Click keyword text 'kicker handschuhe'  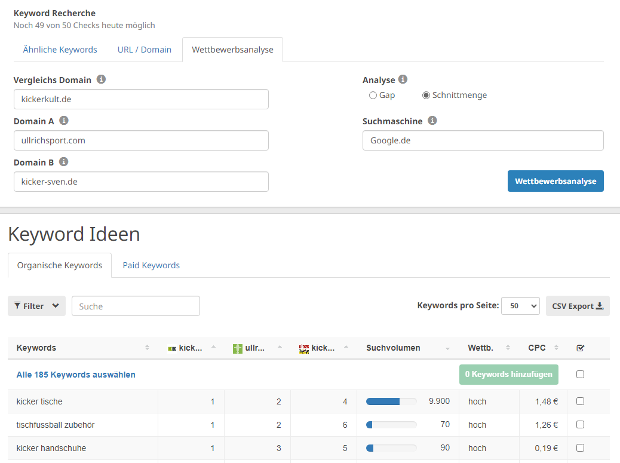pos(51,449)
